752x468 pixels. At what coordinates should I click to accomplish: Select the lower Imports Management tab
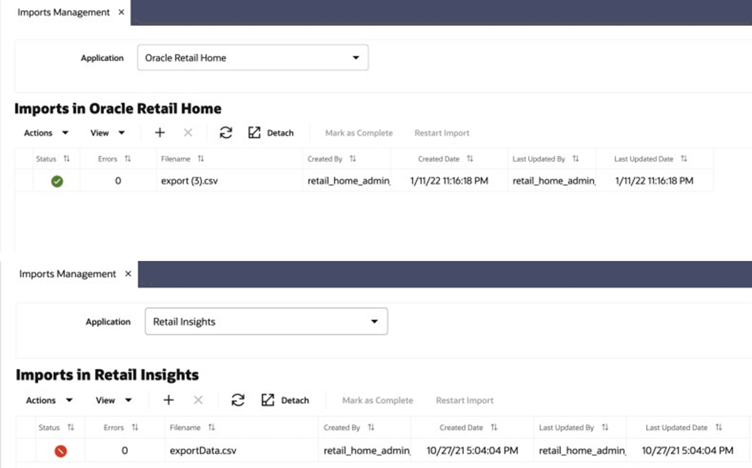[67, 274]
